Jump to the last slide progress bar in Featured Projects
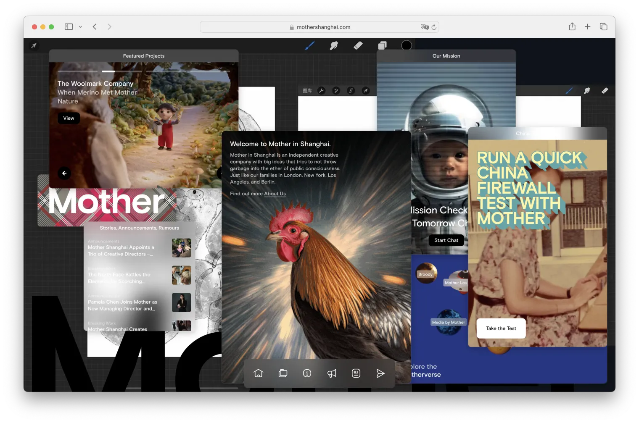 tap(210, 71)
